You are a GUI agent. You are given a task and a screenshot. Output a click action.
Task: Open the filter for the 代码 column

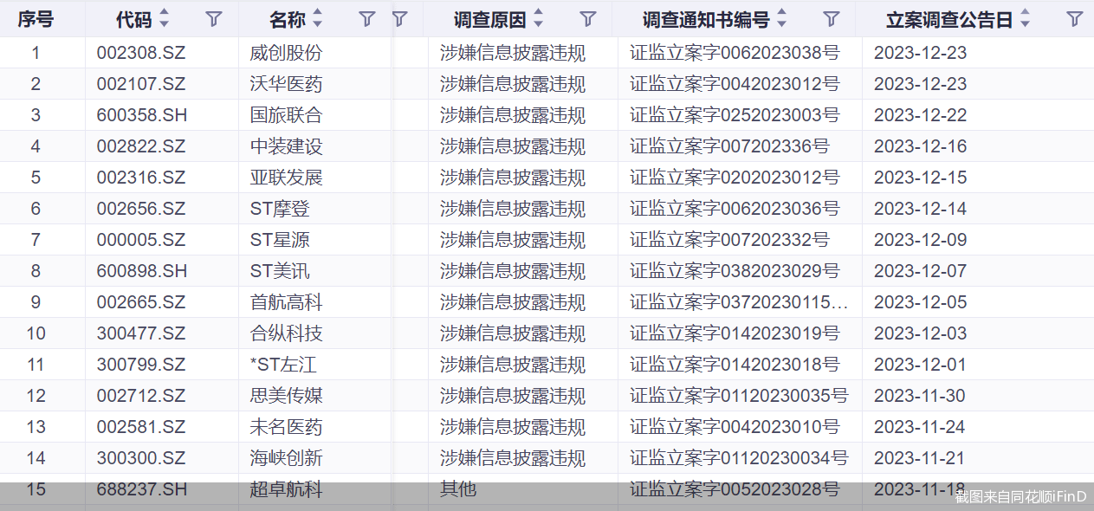point(214,18)
